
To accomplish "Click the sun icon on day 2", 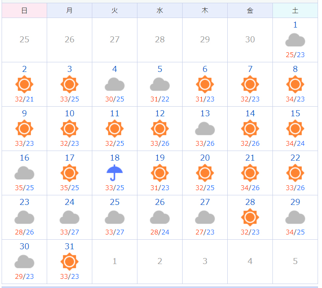I will point(24,84).
